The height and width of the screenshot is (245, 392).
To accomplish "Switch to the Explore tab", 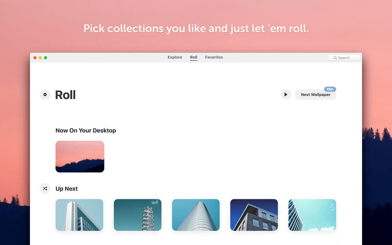I will [175, 57].
